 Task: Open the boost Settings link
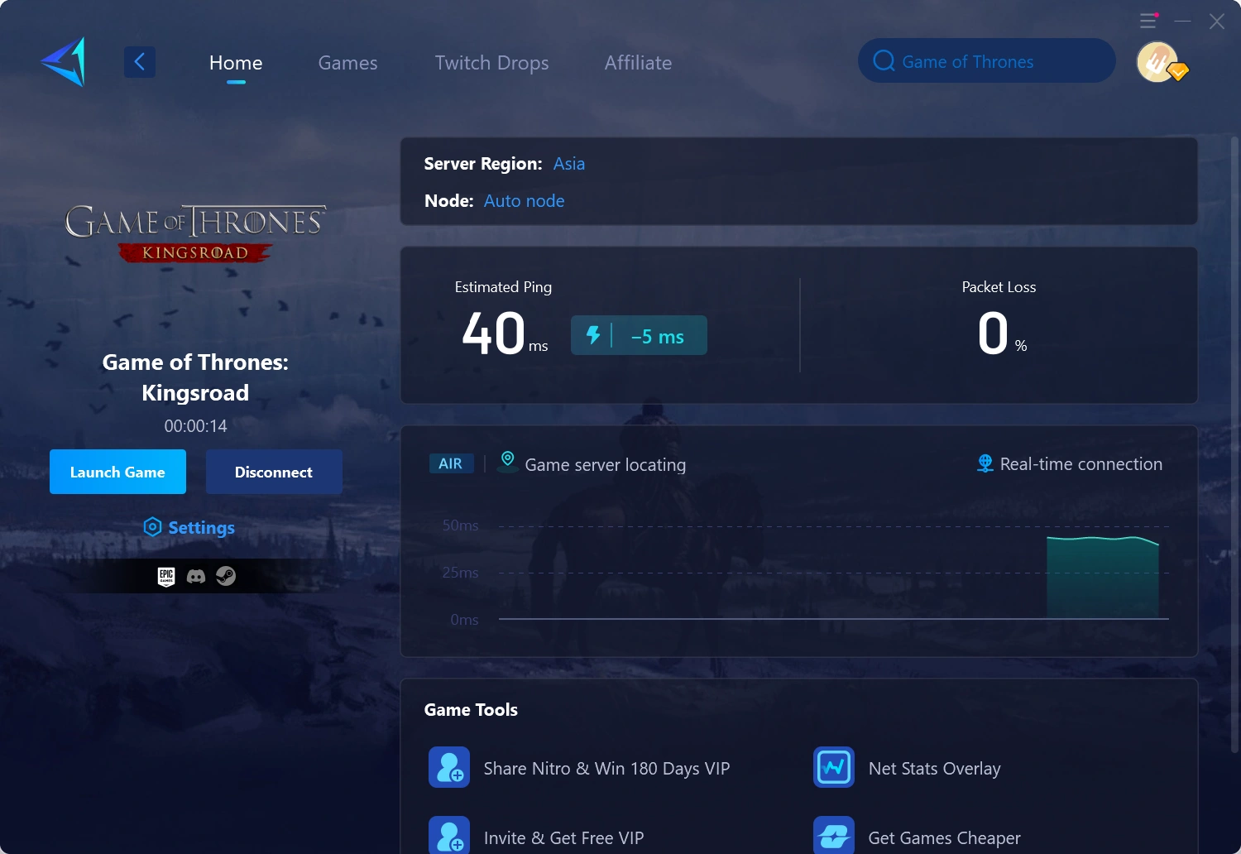coord(201,528)
